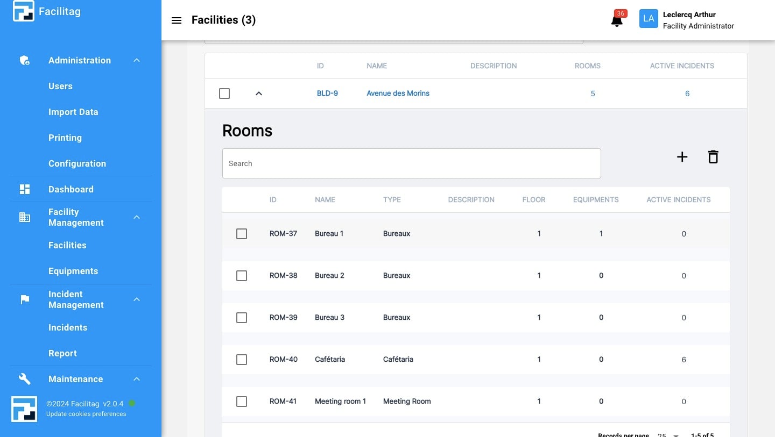Check the checkbox for room ROM-37
Screen dimensions: 775x437
pyautogui.click(x=241, y=234)
